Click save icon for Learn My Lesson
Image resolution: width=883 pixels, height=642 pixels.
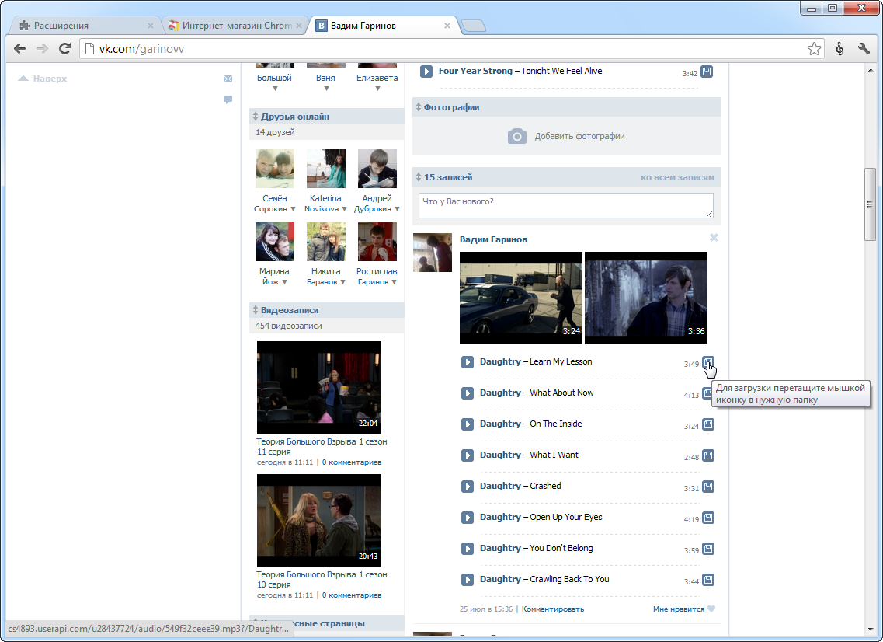point(708,362)
